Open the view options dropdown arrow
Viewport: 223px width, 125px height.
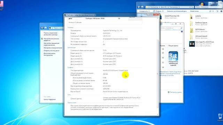click(x=213, y=11)
